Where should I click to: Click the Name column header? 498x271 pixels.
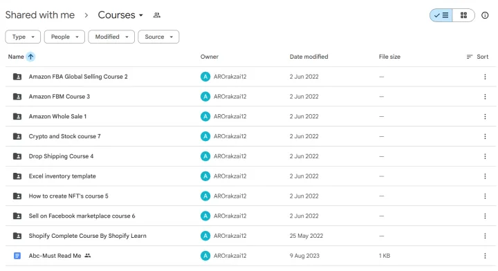point(16,57)
